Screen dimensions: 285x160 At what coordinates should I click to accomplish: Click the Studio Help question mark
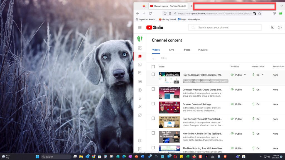280,27
